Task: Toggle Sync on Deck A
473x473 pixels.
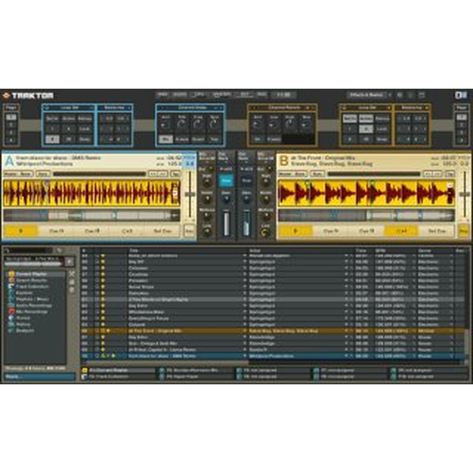Action: 43,174
